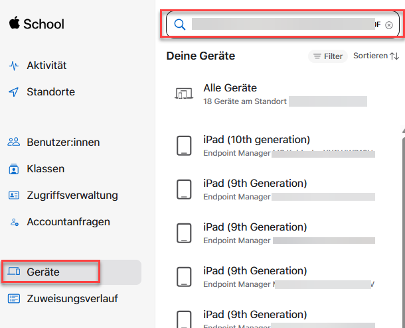Click into the device search field
Viewport: 405px width, 328px height.
283,25
